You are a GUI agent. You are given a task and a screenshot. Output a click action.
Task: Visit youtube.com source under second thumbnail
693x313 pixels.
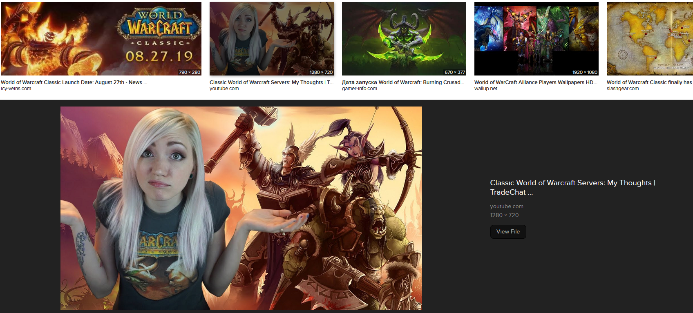coord(224,89)
